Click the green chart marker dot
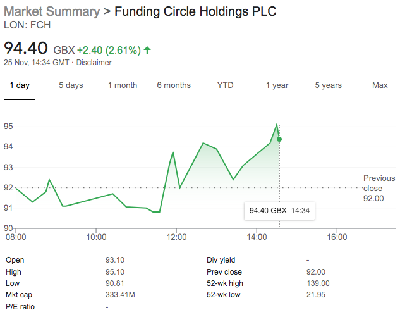Image resolution: width=400 pixels, height=317 pixels. pos(279,139)
